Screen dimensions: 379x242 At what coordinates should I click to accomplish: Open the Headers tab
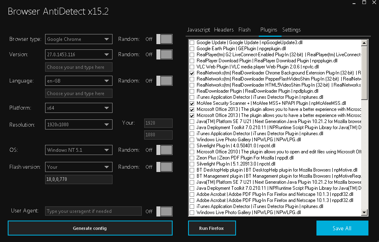coord(224,30)
